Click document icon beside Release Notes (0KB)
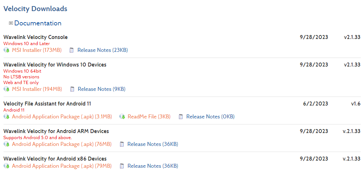 [181, 117]
